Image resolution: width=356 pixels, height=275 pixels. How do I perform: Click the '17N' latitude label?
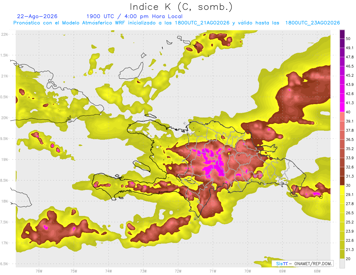[x=4, y=243]
